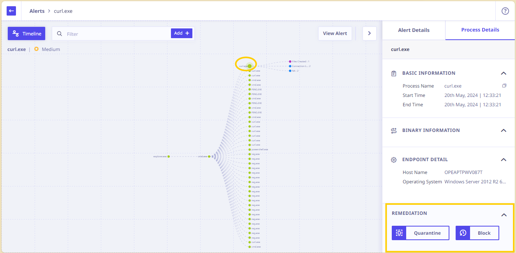516x253 pixels.
Task: Open the help question mark icon
Action: click(505, 11)
